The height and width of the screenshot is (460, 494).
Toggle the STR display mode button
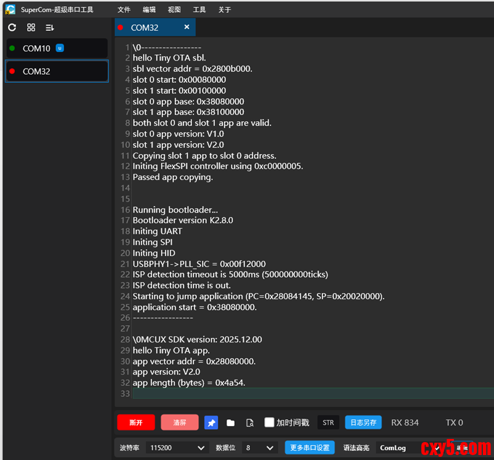[x=328, y=423]
